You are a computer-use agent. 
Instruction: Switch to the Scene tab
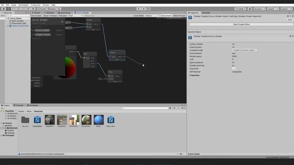click(x=37, y=13)
